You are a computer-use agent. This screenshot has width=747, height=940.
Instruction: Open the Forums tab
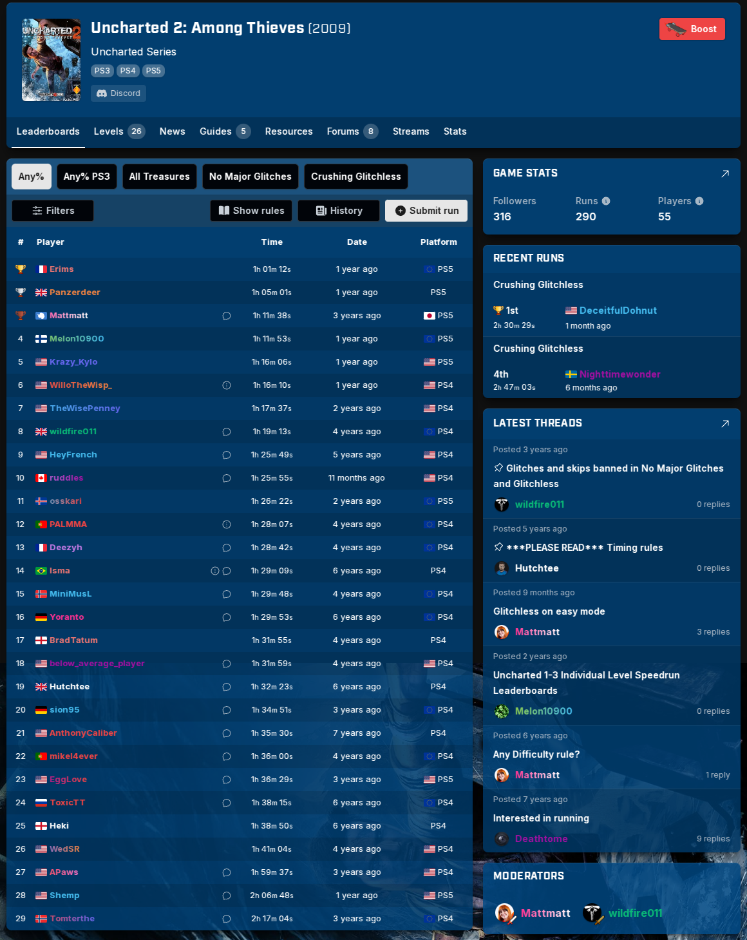click(x=352, y=131)
